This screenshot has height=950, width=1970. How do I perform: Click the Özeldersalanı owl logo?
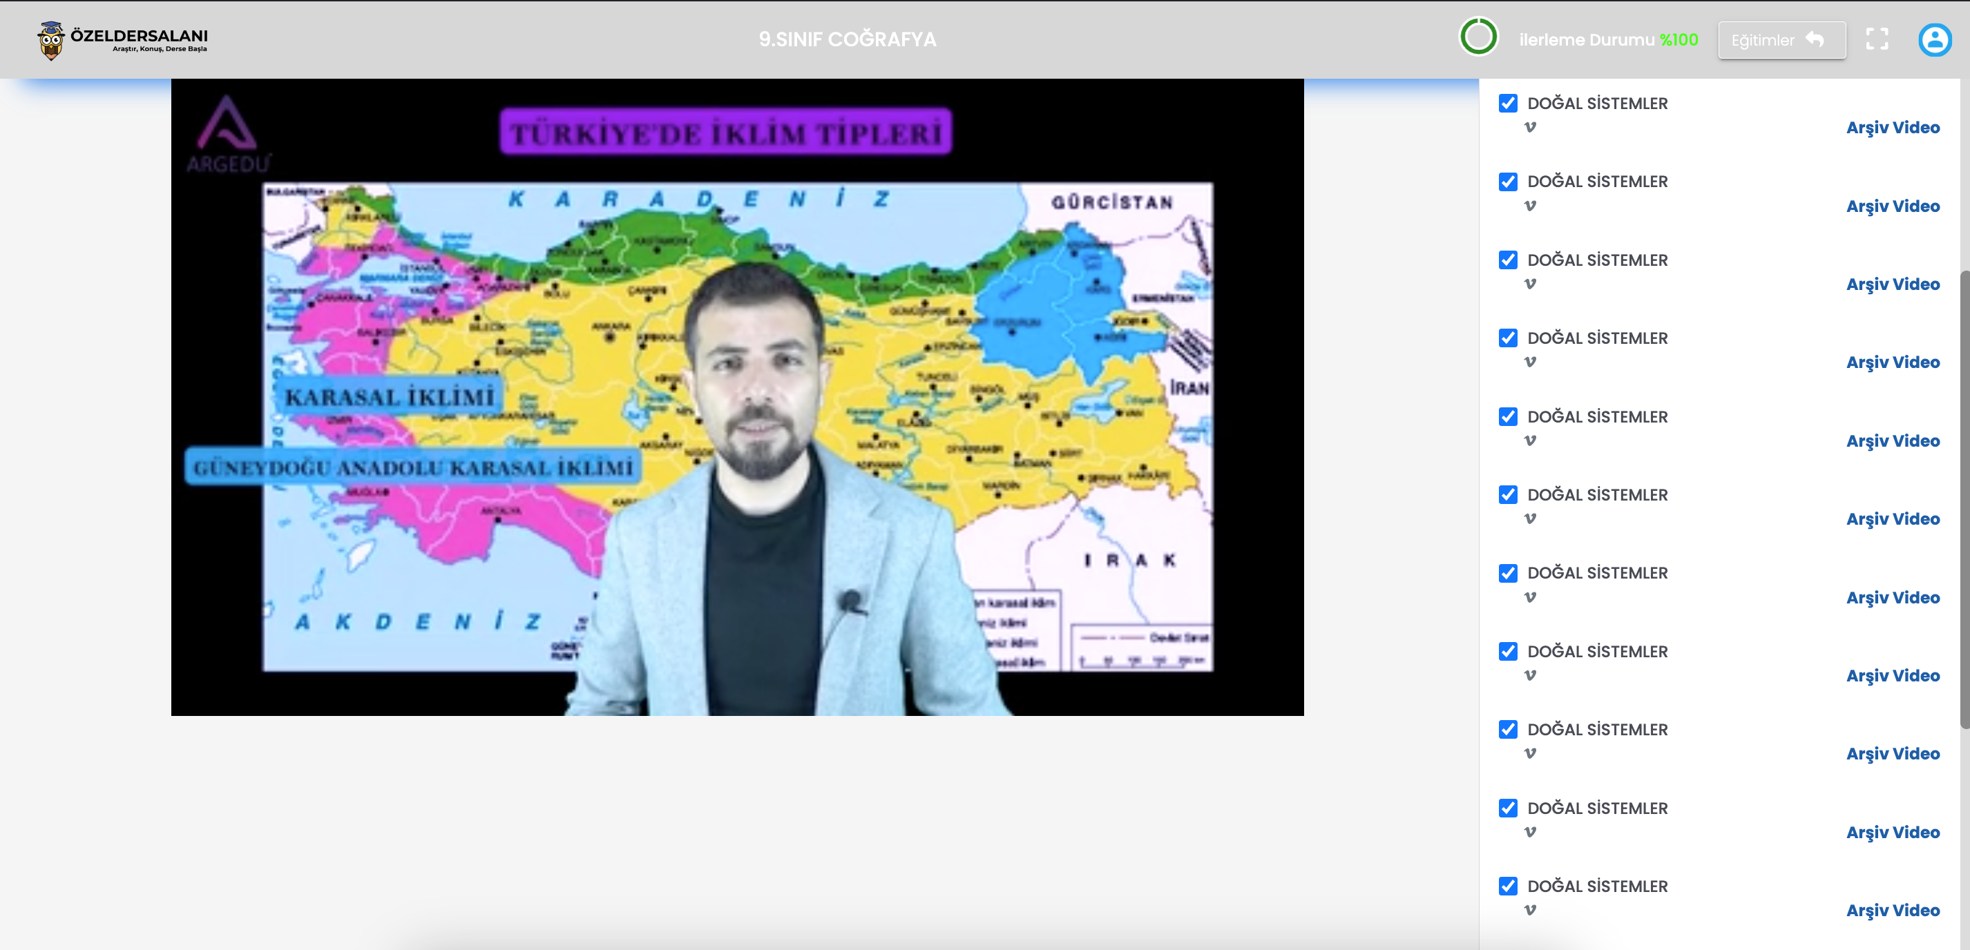tap(51, 40)
